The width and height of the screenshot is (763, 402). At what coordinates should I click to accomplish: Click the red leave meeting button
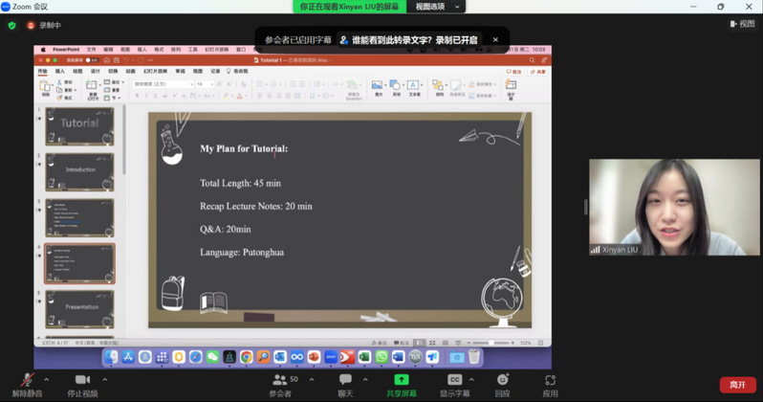736,385
